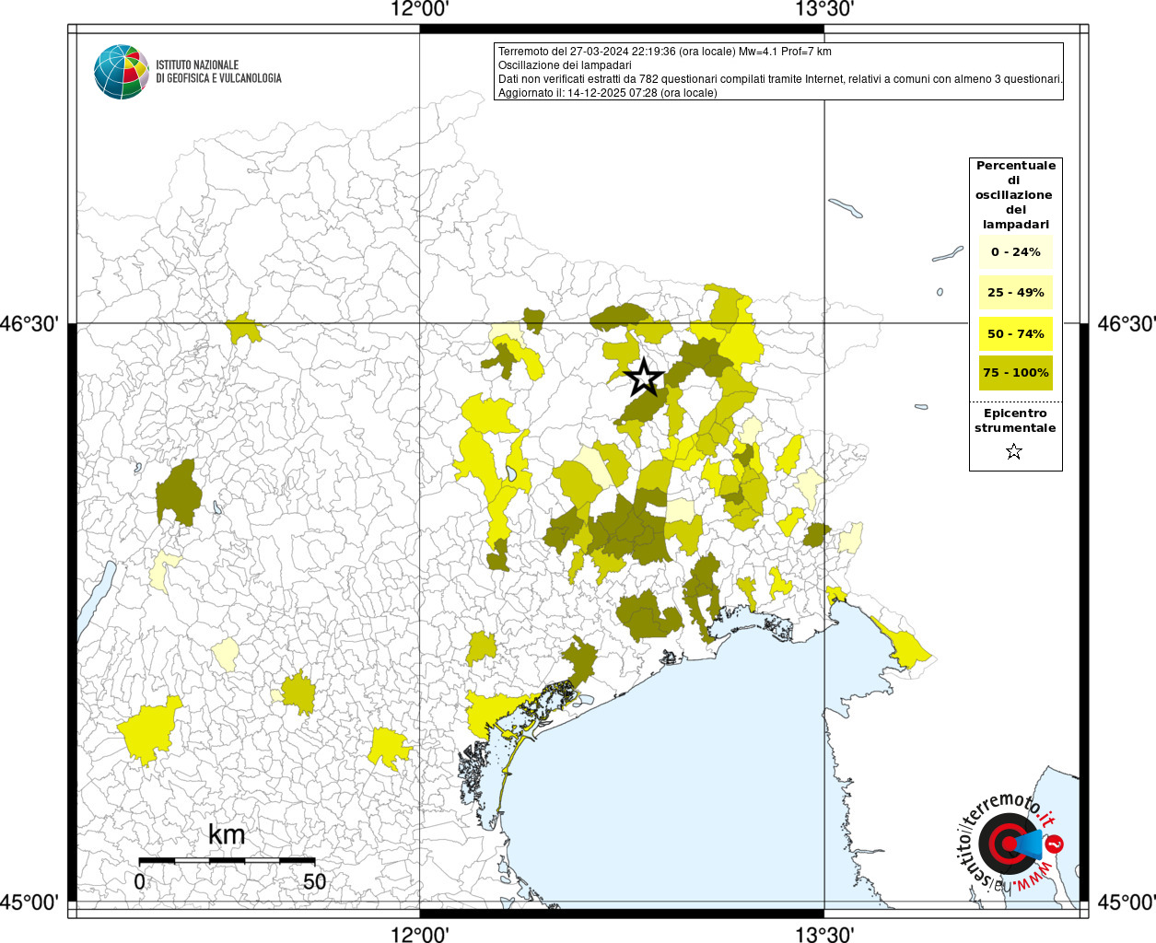
Task: Click the bottom 12°00' longitude label
Action: point(420,934)
